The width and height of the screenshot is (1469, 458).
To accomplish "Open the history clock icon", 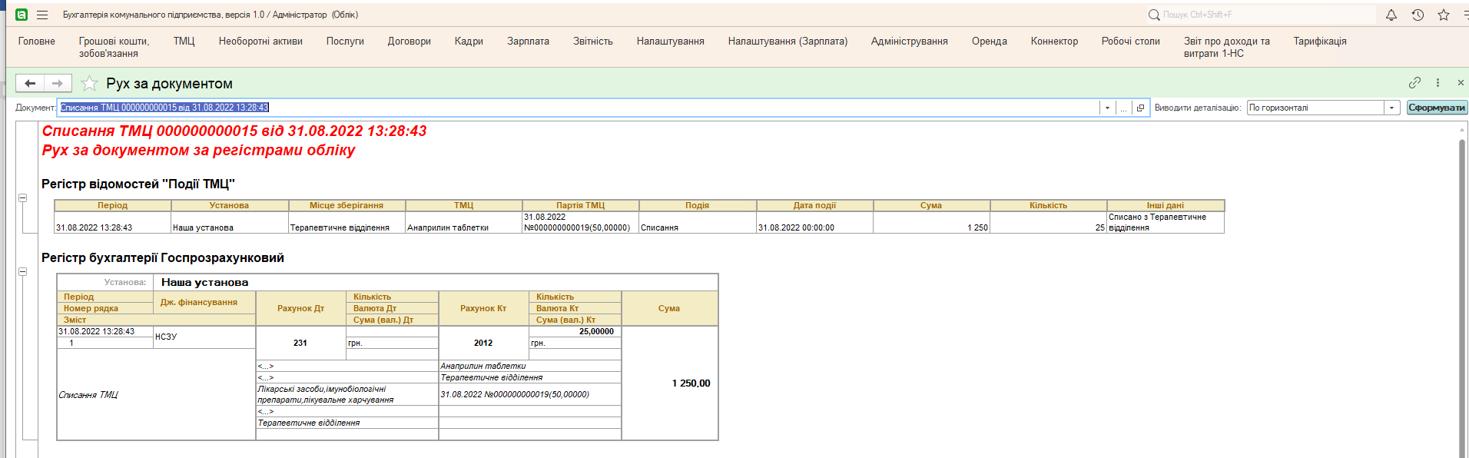I will point(1418,15).
